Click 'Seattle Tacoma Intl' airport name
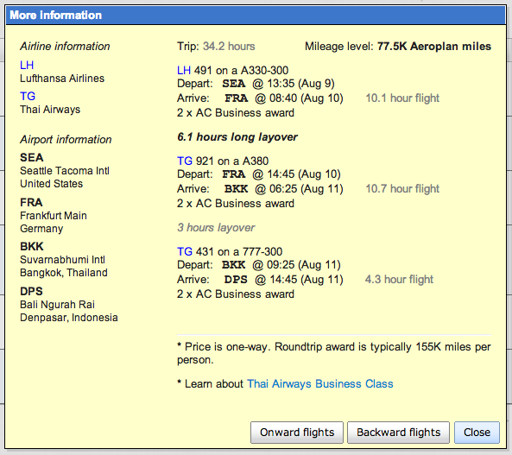Image resolution: width=512 pixels, height=455 pixels. coord(65,171)
